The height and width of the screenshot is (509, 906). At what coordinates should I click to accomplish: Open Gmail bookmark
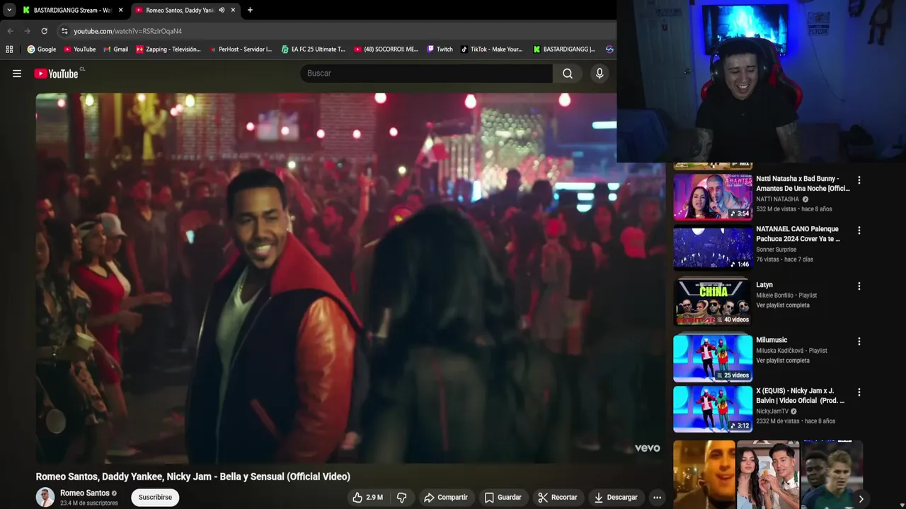click(x=116, y=49)
